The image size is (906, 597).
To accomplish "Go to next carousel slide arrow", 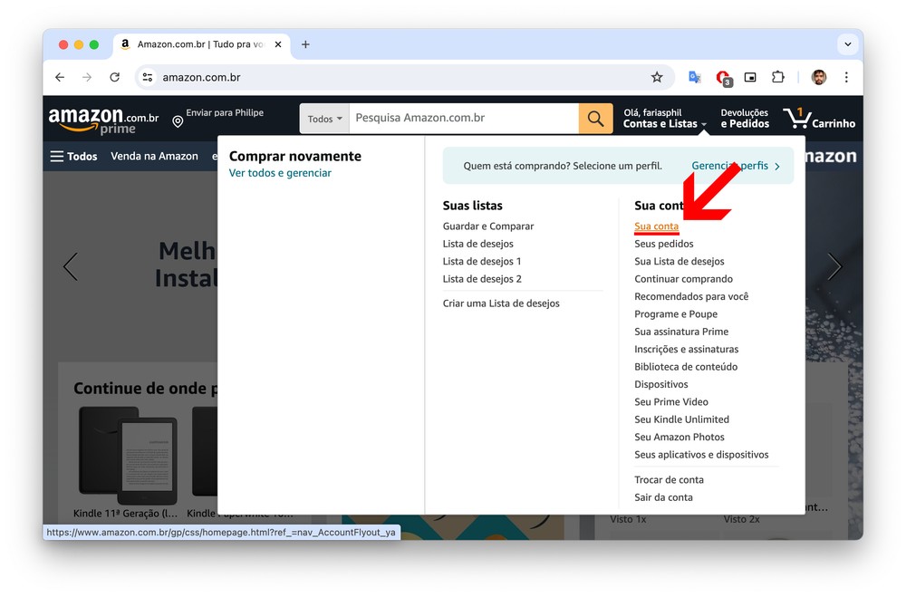I will (834, 266).
